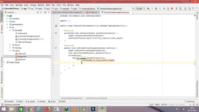Switch to strings.xml editor tab

click(92, 12)
